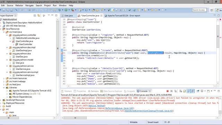Screen dimensions: 222x125
Task: Toggle Show Console on Standard Error
Action: 193,91
